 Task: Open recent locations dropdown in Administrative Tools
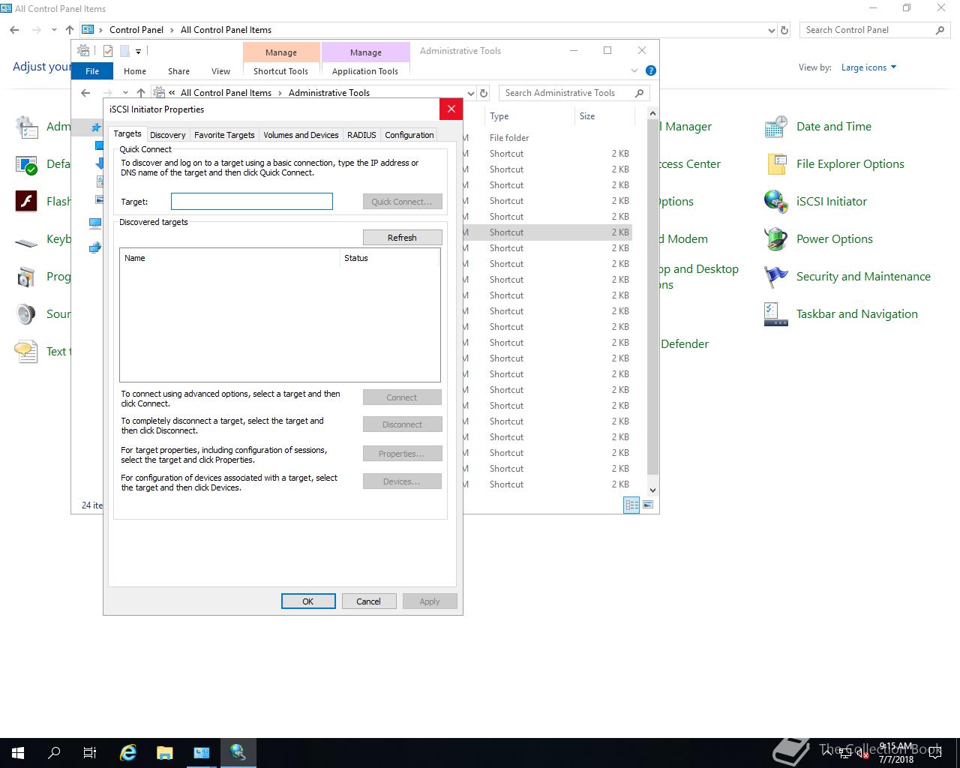(x=125, y=93)
